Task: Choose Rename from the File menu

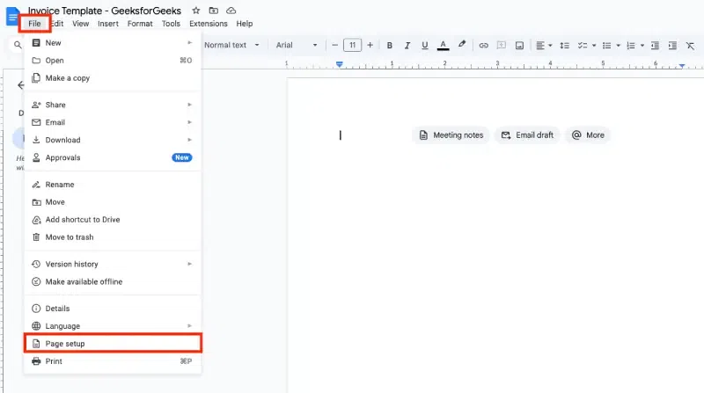Action: 113,185
